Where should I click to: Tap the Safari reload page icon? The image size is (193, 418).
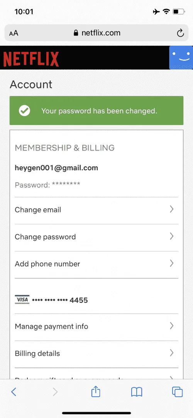pos(180,33)
